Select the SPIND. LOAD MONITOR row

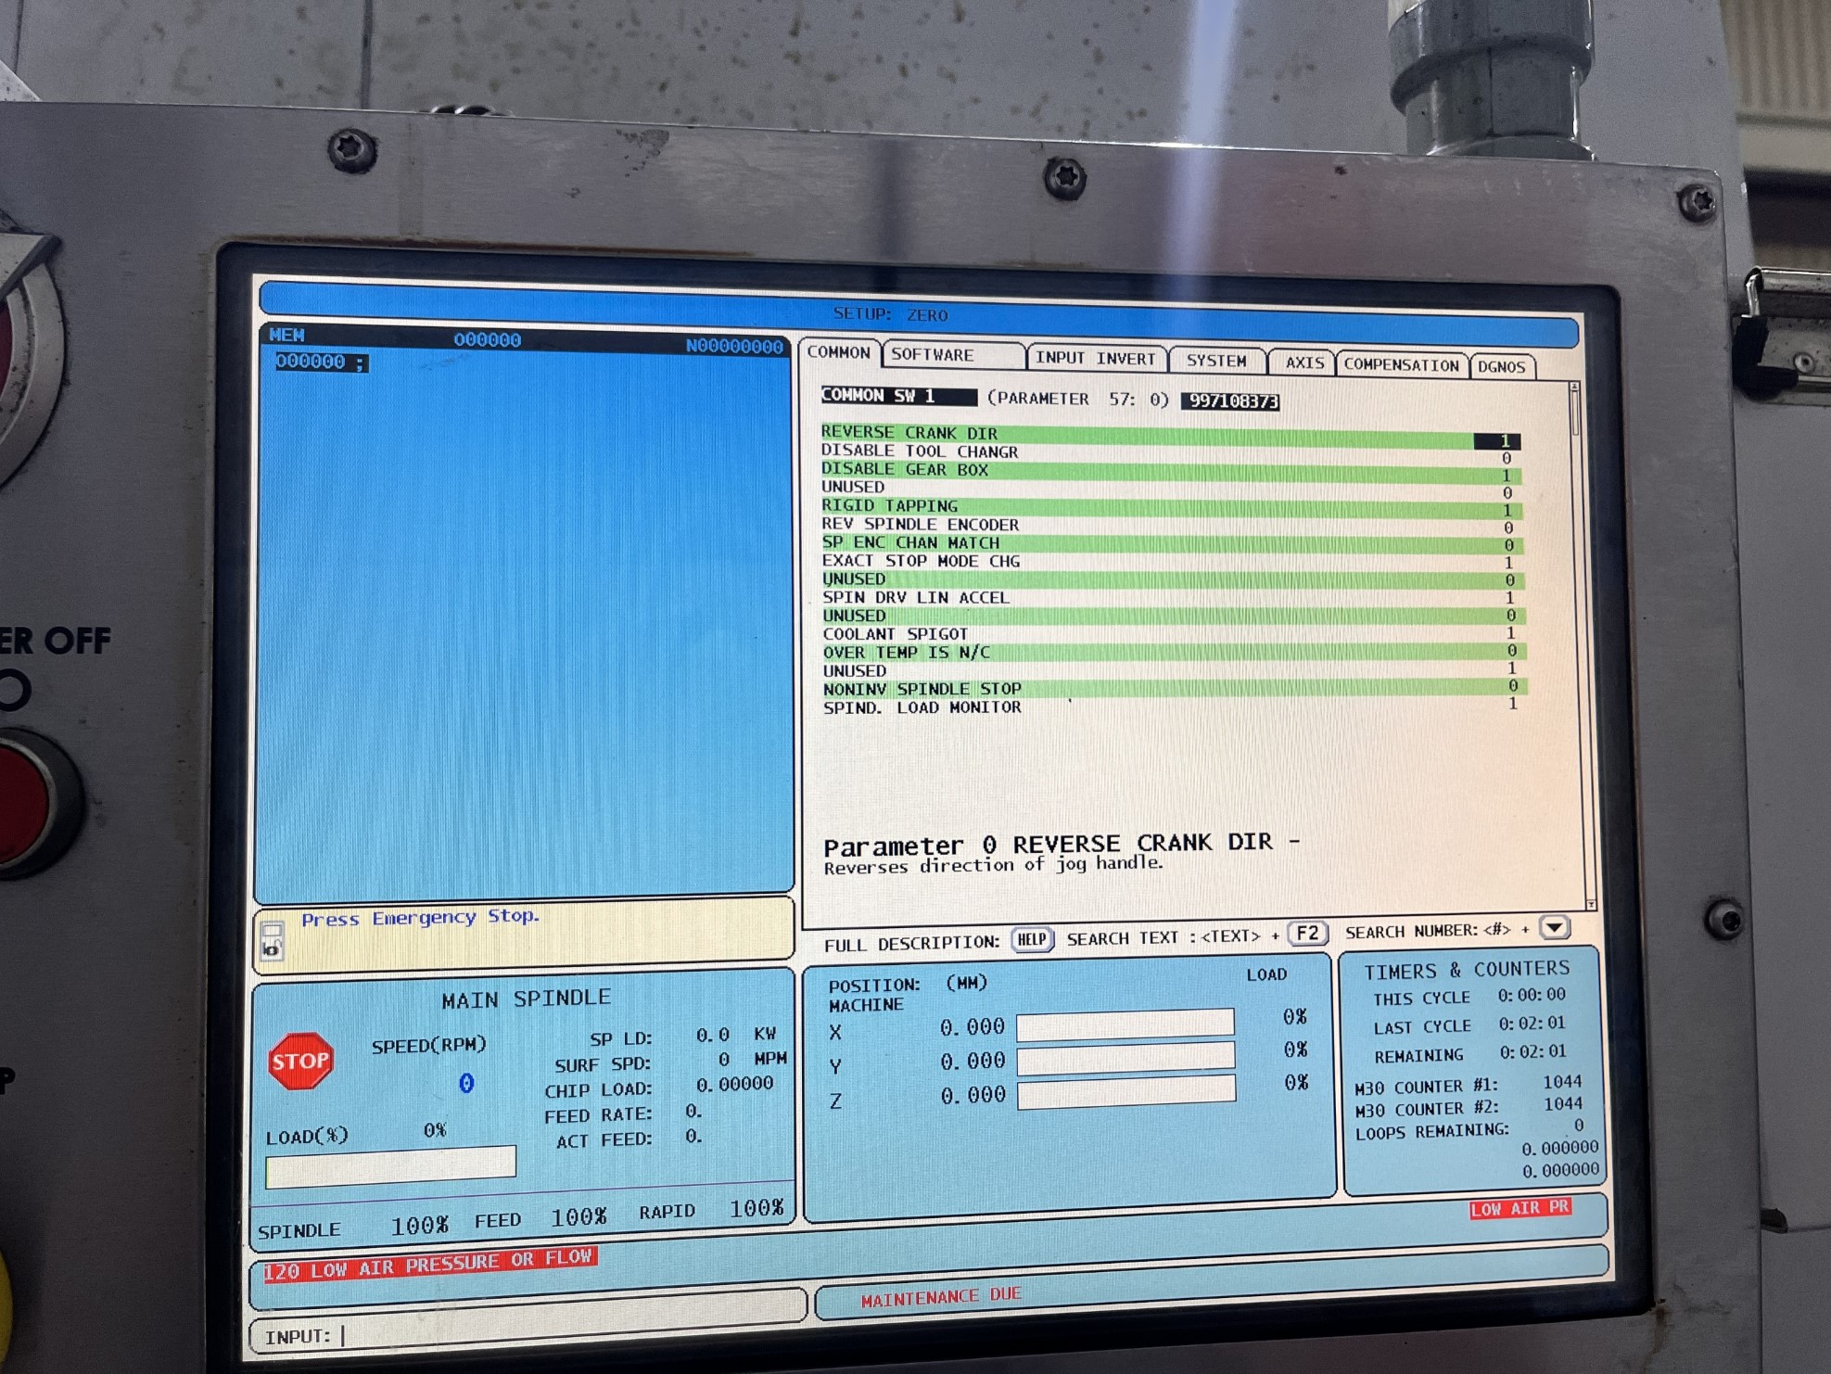click(x=922, y=707)
